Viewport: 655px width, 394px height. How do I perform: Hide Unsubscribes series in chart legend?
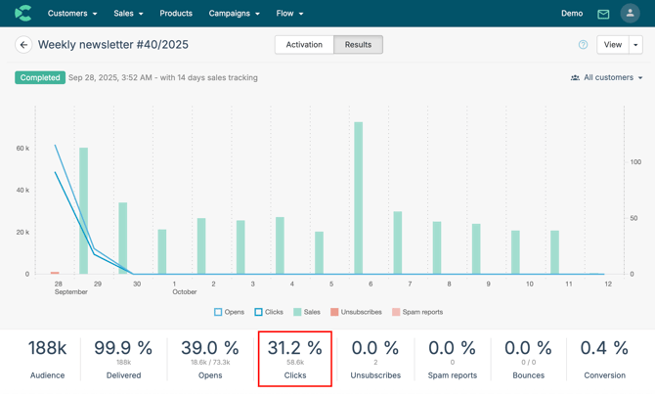tap(356, 312)
